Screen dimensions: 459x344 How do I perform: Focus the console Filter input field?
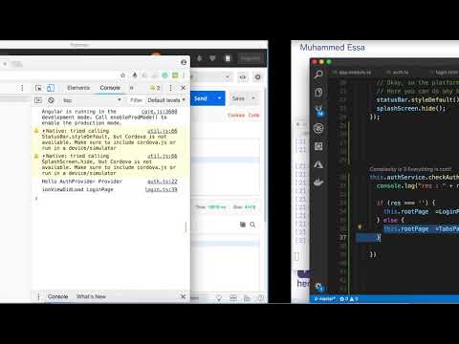[137, 100]
